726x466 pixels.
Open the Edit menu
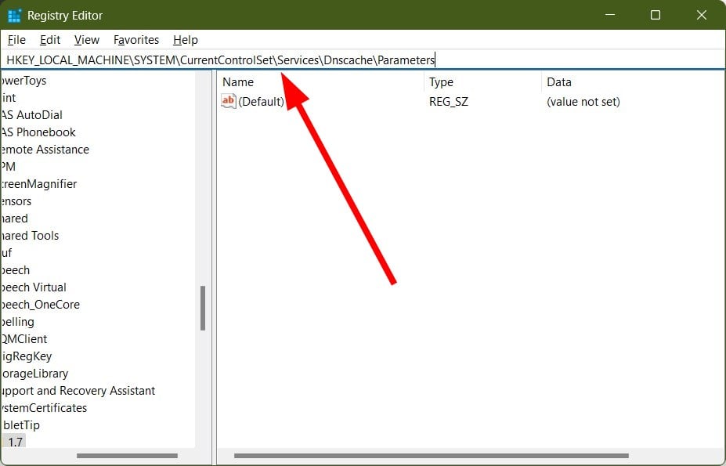[50, 40]
